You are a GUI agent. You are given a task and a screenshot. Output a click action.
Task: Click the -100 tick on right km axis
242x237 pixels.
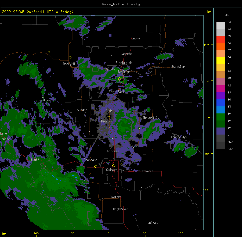pyautogui.click(x=205, y=190)
